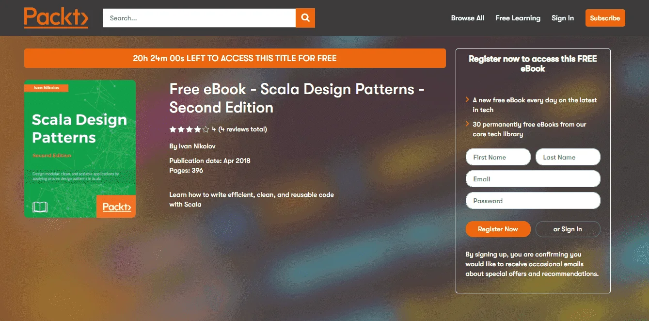Click the 4 reviews total text
Screen dimensions: 649x321
(x=242, y=129)
